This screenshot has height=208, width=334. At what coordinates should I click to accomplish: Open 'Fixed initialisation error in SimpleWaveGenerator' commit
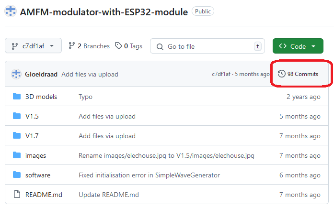pos(149,175)
